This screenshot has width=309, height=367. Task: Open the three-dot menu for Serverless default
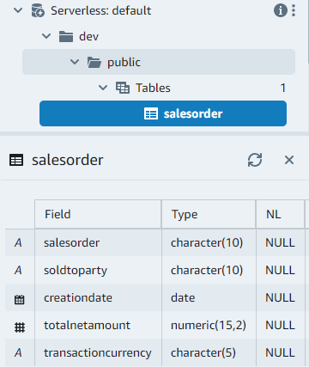pyautogui.click(x=294, y=10)
